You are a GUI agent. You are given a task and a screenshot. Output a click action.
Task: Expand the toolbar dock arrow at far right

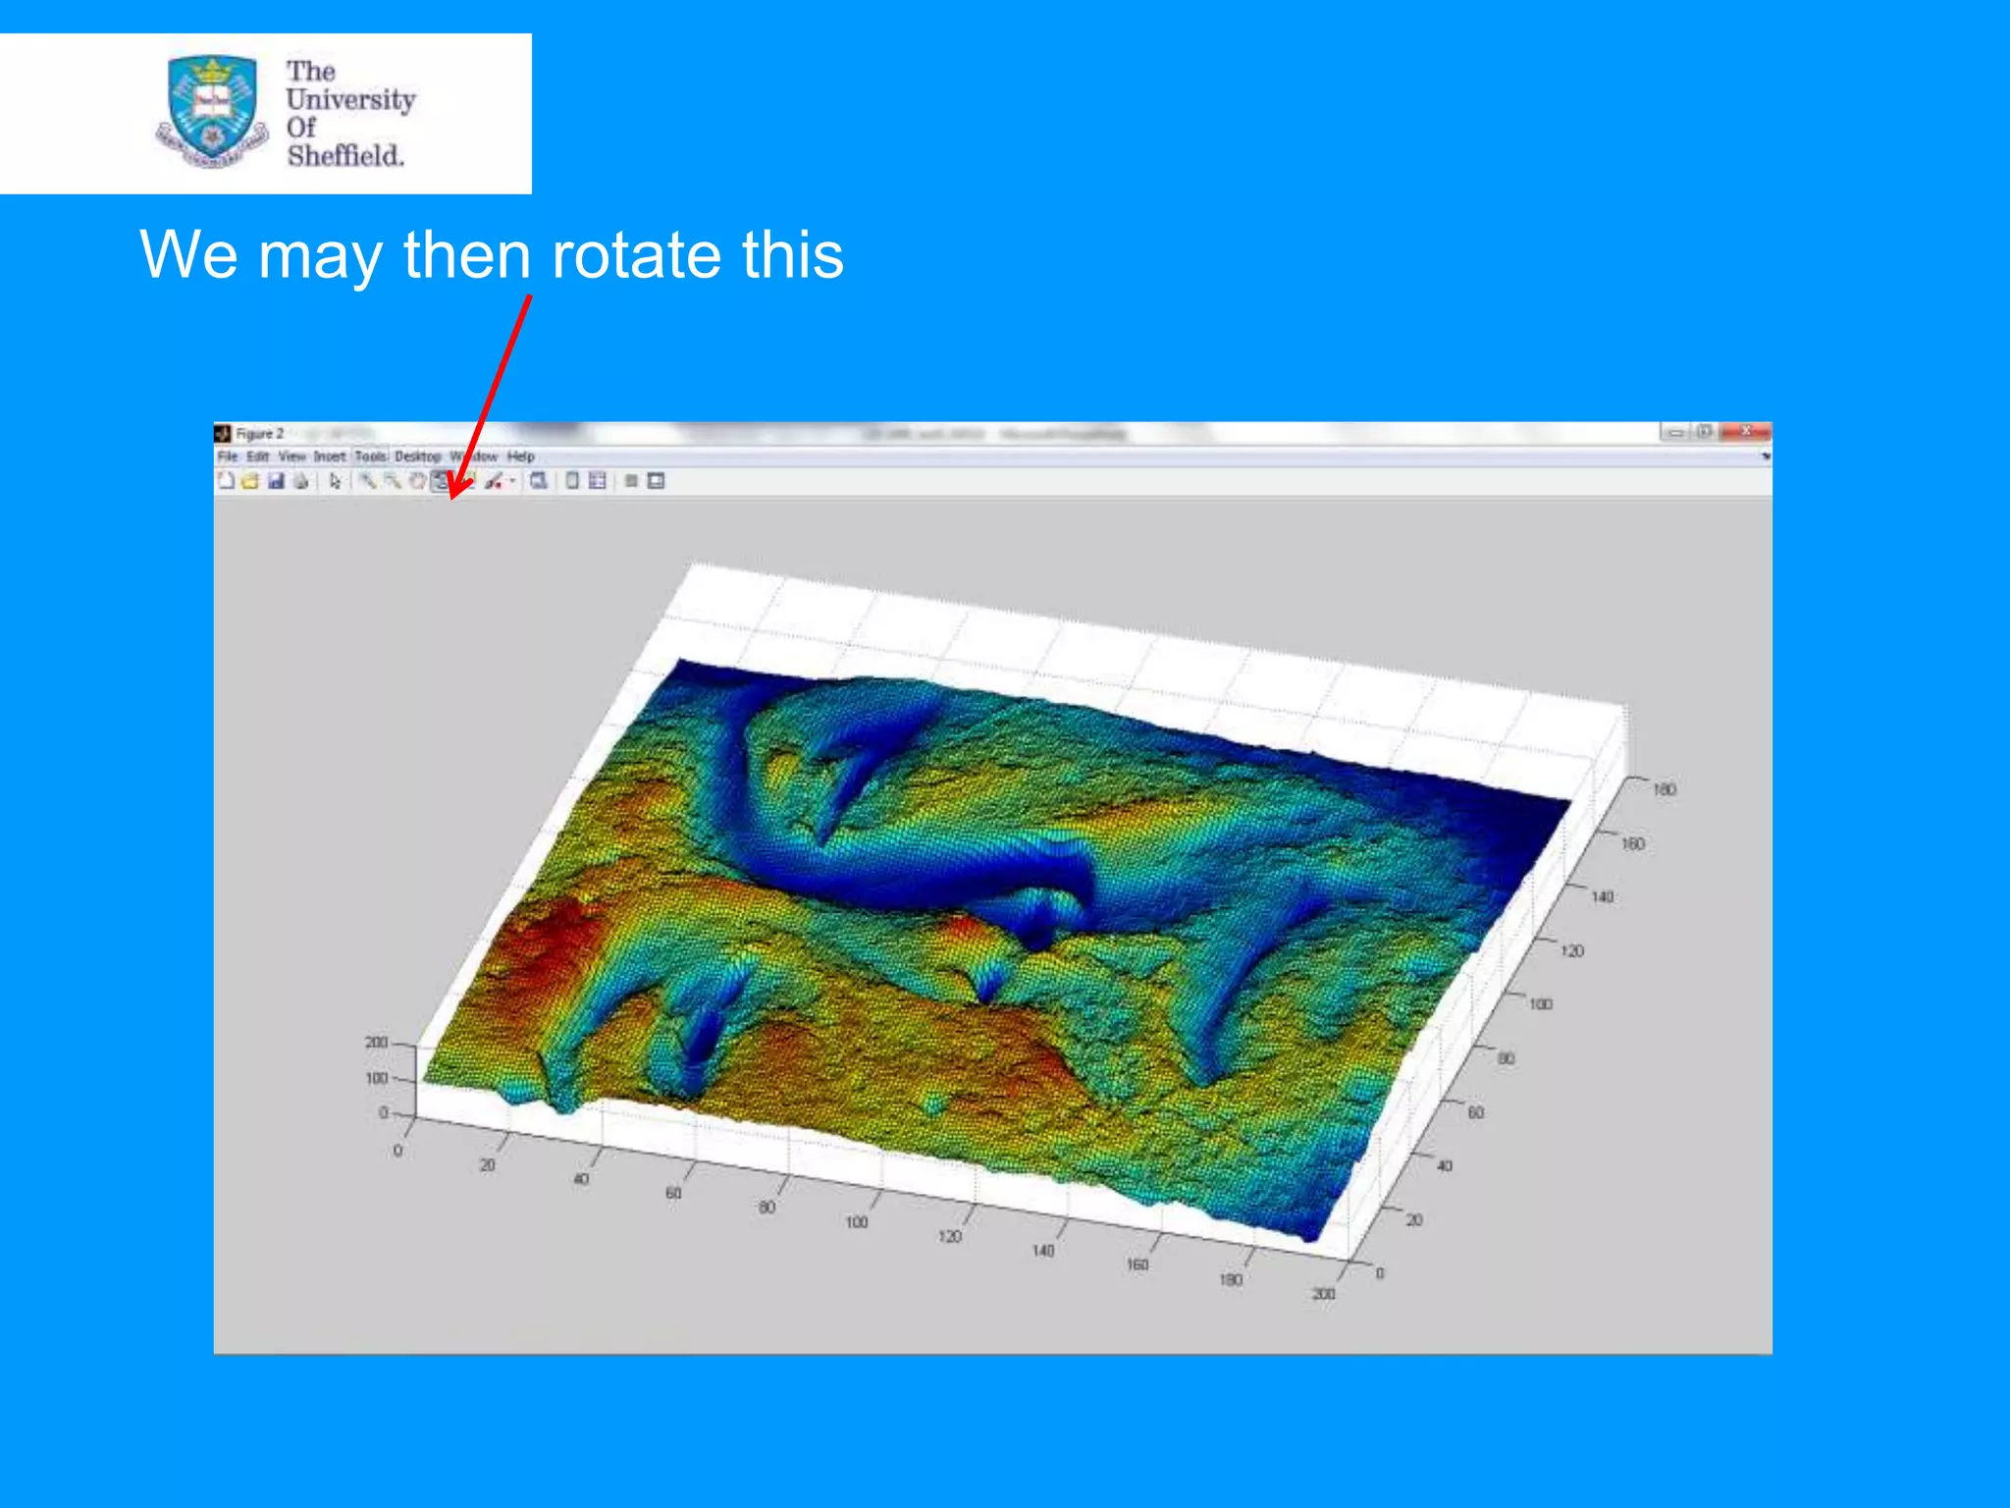tap(1765, 457)
